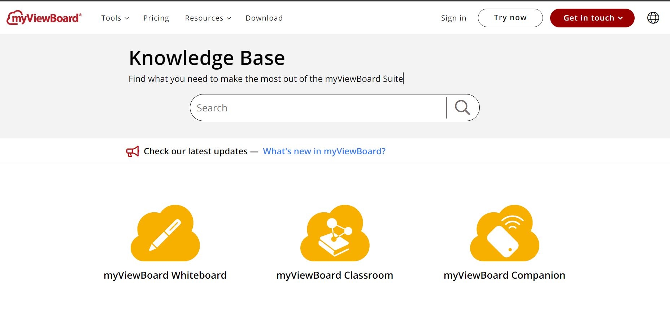The image size is (670, 310).
Task: Click the magnifying glass search icon
Action: click(x=462, y=107)
